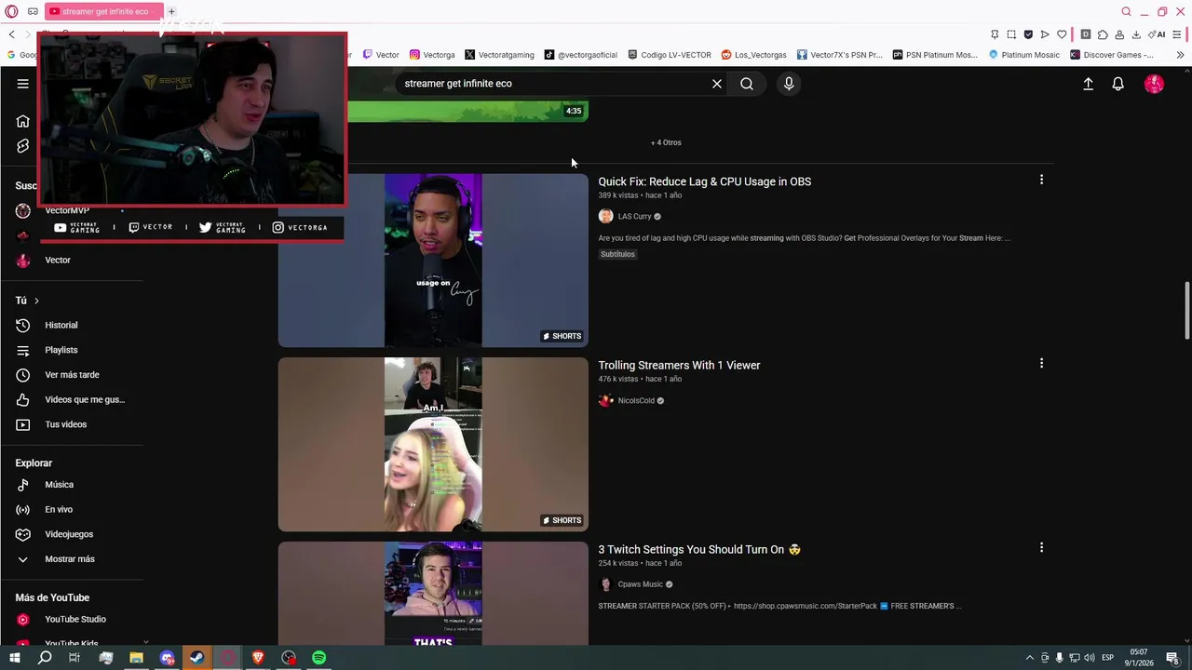Open system volume speaker icon

(1089, 658)
